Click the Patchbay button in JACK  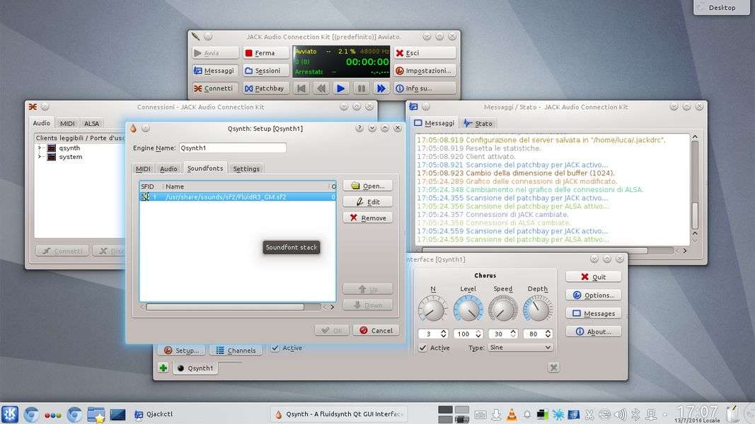tap(264, 88)
